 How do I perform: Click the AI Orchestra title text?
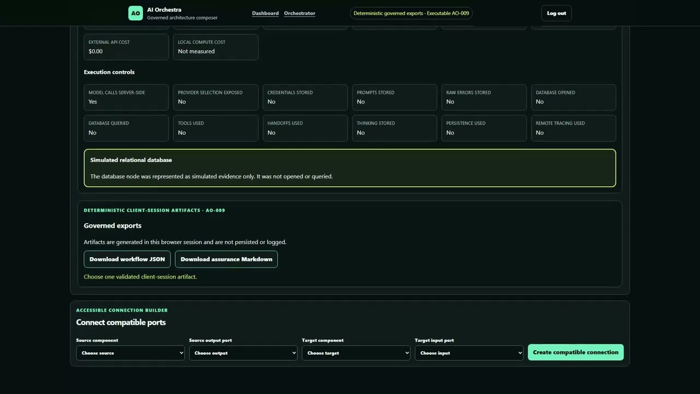point(164,10)
